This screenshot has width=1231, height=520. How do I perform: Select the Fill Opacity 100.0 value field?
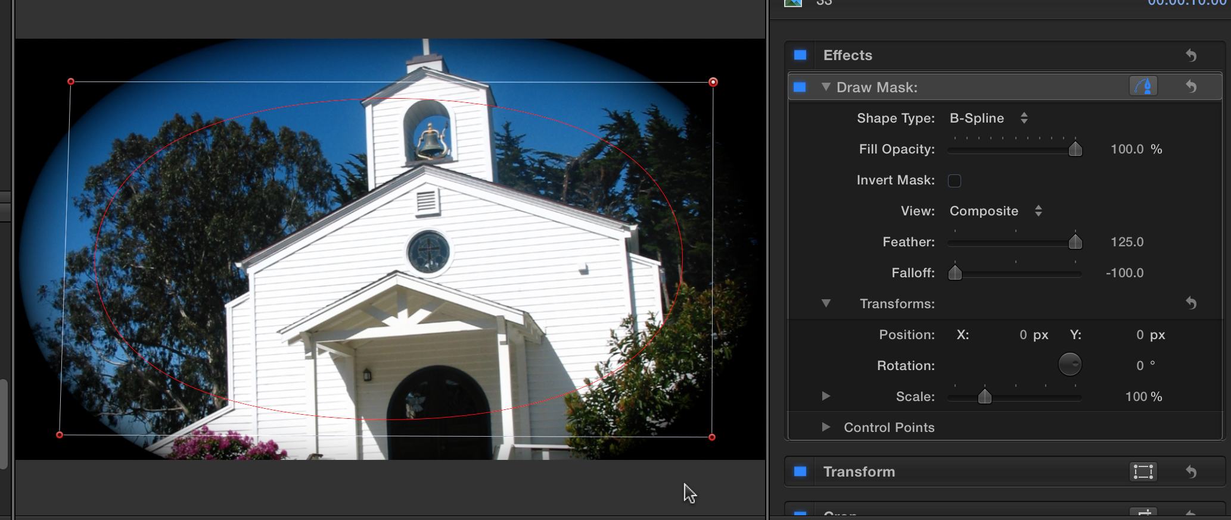pyautogui.click(x=1127, y=149)
